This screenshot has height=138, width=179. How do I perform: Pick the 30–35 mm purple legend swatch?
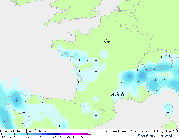point(64,134)
